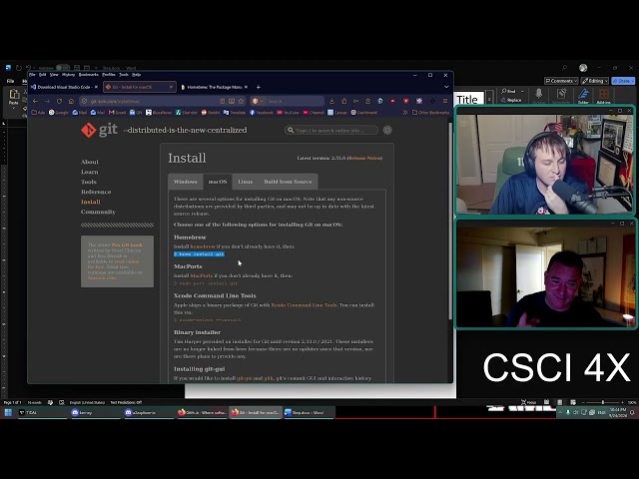The height and width of the screenshot is (479, 639).
Task: Switch to Step.docx Word taskbar item
Action: pos(308,412)
